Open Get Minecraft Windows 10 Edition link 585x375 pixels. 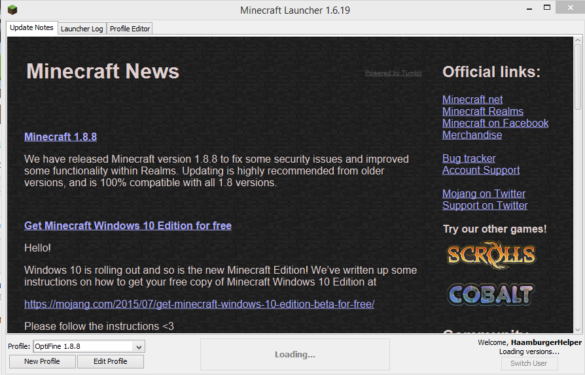click(128, 225)
